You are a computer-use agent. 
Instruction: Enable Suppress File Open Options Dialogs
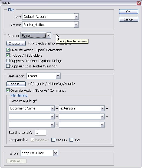pos(8,61)
